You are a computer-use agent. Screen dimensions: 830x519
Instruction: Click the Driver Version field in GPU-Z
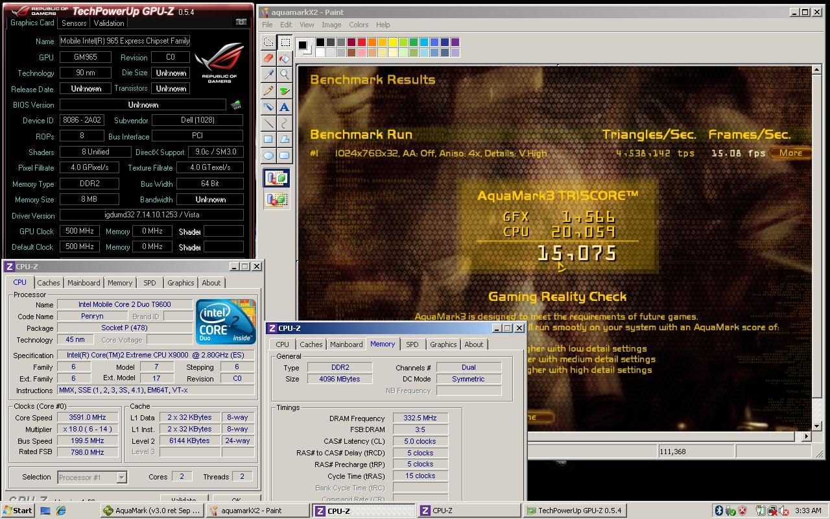click(x=152, y=215)
